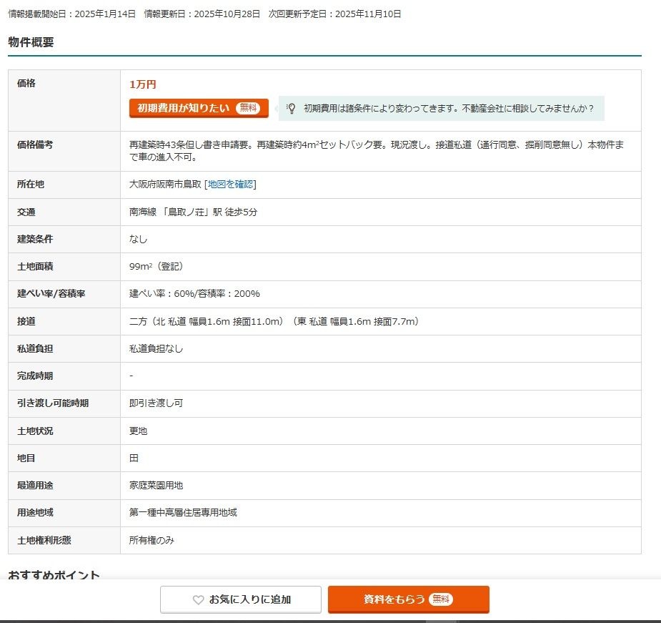Open the 地図を確認 map link

[230, 185]
